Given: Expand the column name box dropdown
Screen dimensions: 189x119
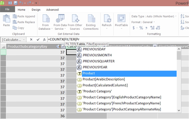Looking at the screenshot, I should pos(24,40).
